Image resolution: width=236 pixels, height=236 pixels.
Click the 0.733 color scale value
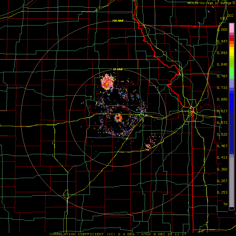(x=222, y=88)
